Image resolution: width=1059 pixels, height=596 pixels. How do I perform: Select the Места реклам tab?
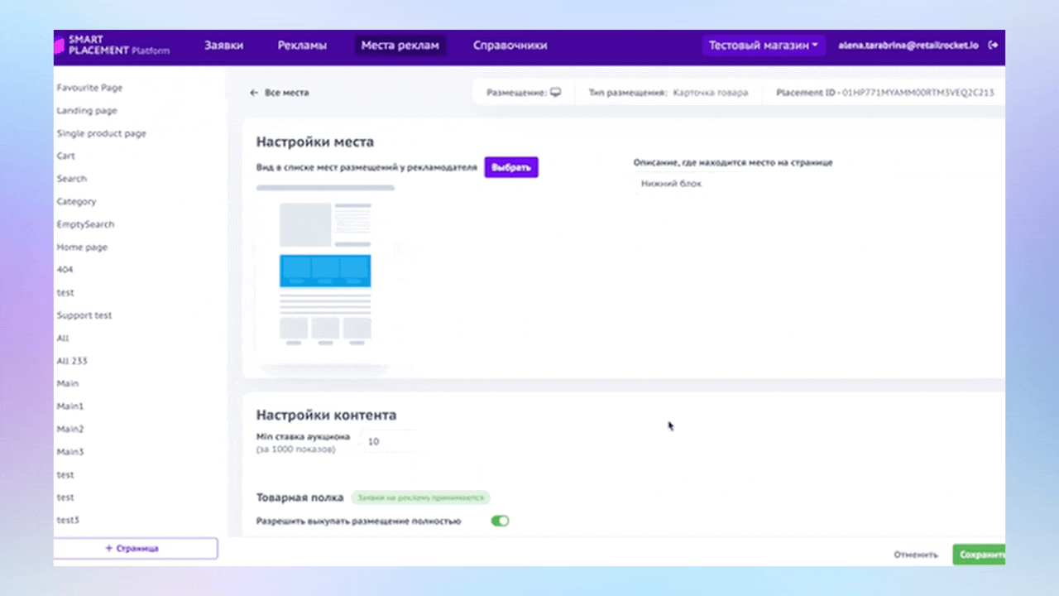click(x=400, y=46)
